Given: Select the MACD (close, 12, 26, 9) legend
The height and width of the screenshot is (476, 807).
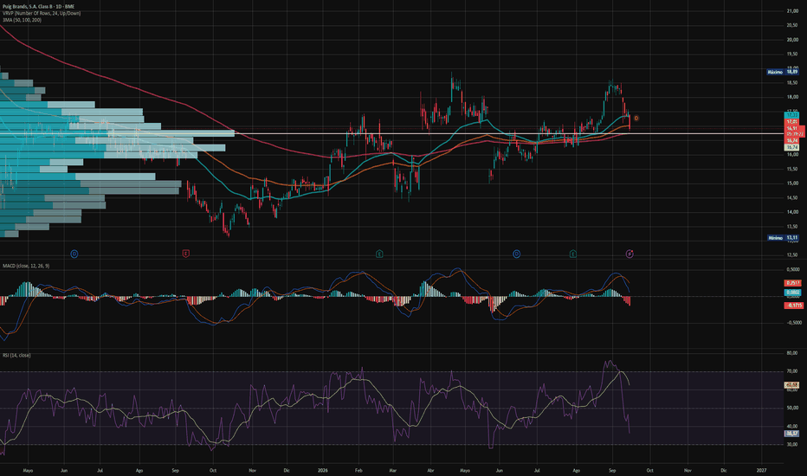Looking at the screenshot, I should [26, 266].
